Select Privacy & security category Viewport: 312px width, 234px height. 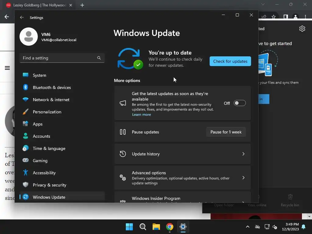(x=62, y=185)
